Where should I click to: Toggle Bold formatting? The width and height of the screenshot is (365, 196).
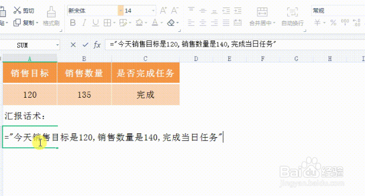(x=73, y=23)
